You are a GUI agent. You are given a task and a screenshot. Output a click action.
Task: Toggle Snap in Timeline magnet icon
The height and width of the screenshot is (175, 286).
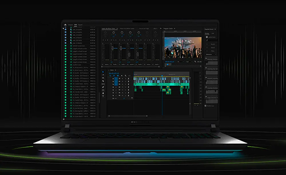click(114, 76)
